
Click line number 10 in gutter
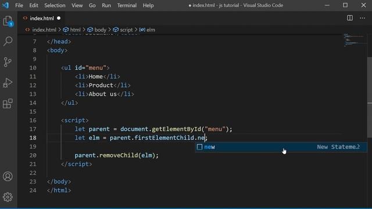pyautogui.click(x=33, y=68)
